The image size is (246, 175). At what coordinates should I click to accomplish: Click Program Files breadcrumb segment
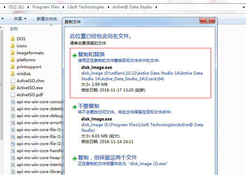coord(46,7)
